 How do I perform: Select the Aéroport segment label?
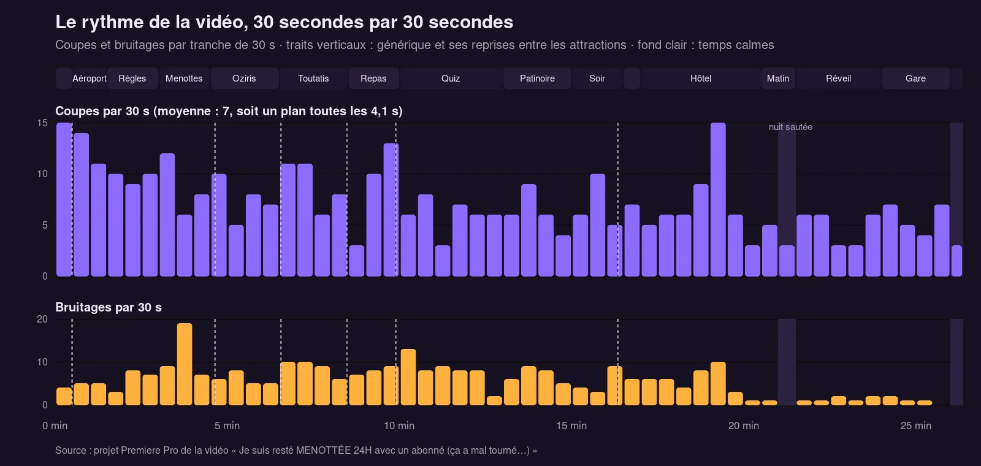click(x=90, y=78)
